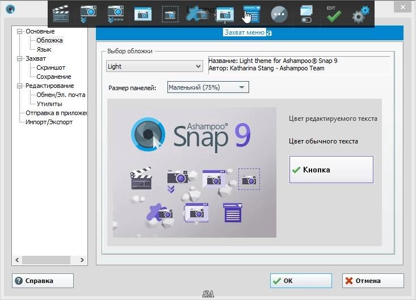Click the Справка help button
The height and width of the screenshot is (300, 416).
pos(43,281)
